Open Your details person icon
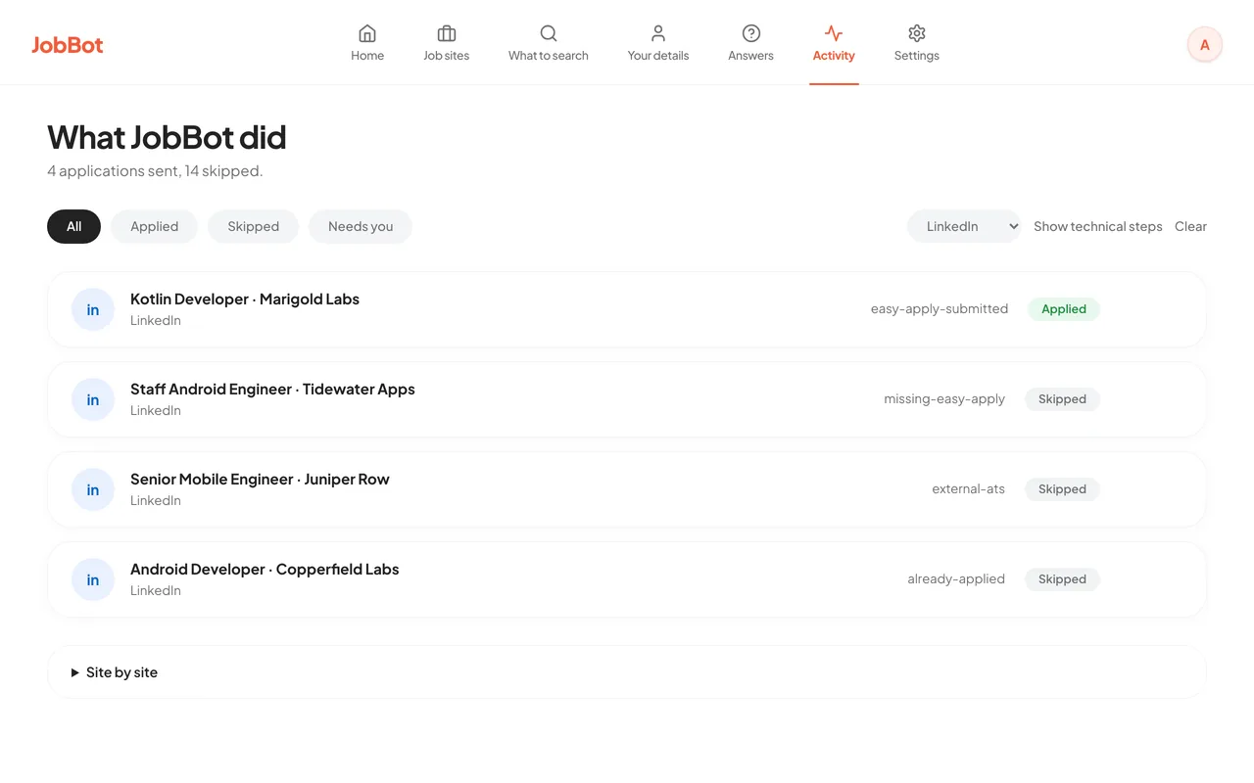This screenshot has width=1254, height=783. point(658,33)
